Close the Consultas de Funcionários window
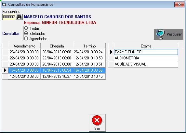Viewport: 186px width, 133px height. pyautogui.click(x=179, y=5)
